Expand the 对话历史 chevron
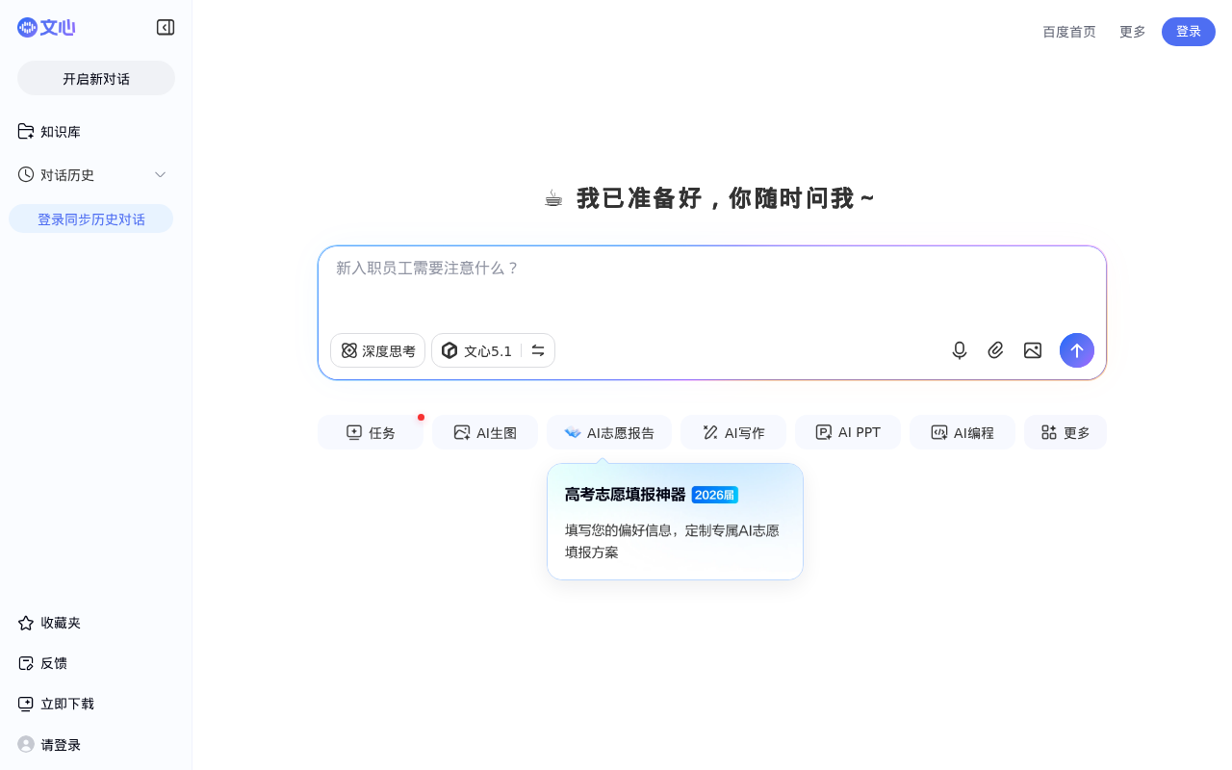Image resolution: width=1232 pixels, height=770 pixels. [161, 174]
